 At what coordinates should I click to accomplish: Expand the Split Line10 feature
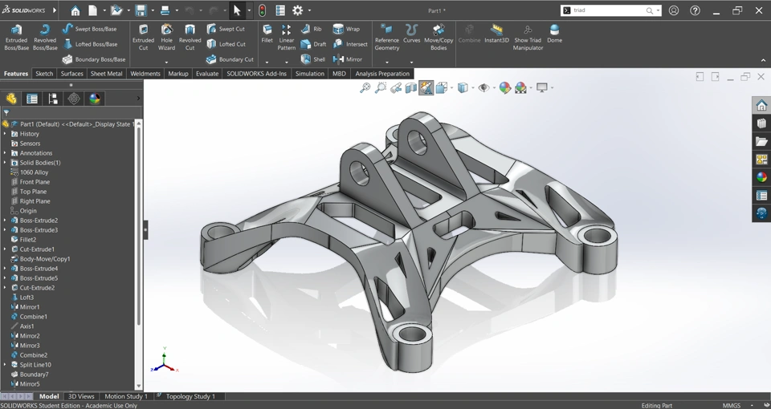click(x=5, y=365)
